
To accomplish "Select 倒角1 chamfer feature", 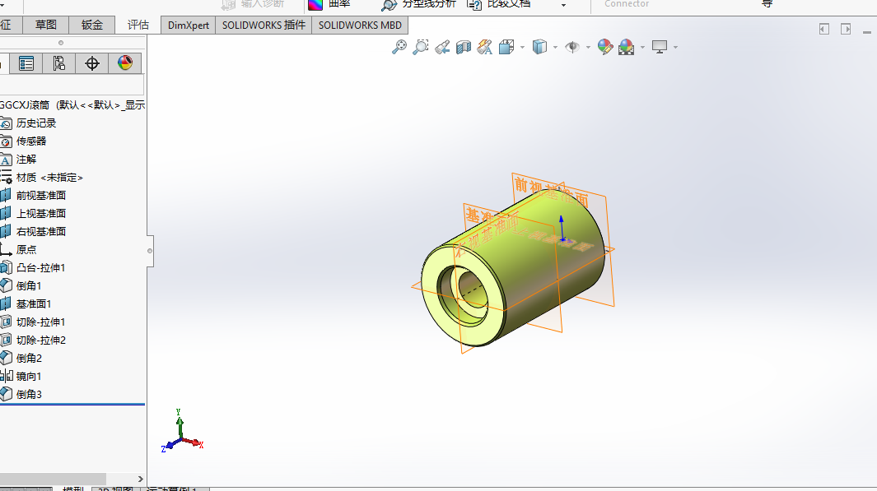I will (x=29, y=286).
